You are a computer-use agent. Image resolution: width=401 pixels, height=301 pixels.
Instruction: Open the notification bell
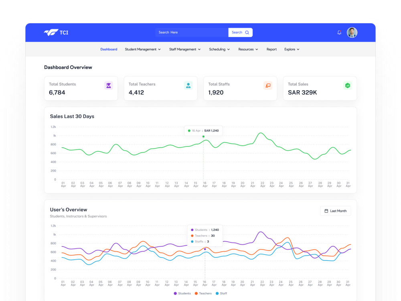point(339,33)
